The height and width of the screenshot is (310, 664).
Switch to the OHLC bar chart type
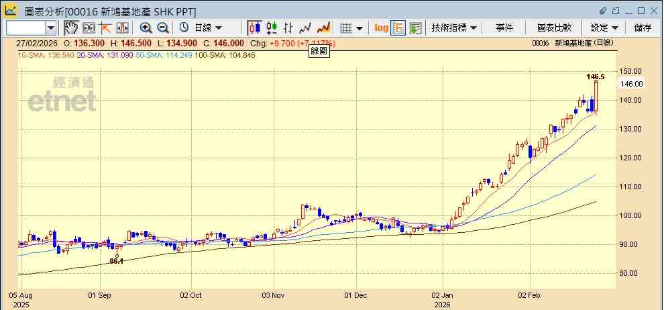coord(288,28)
